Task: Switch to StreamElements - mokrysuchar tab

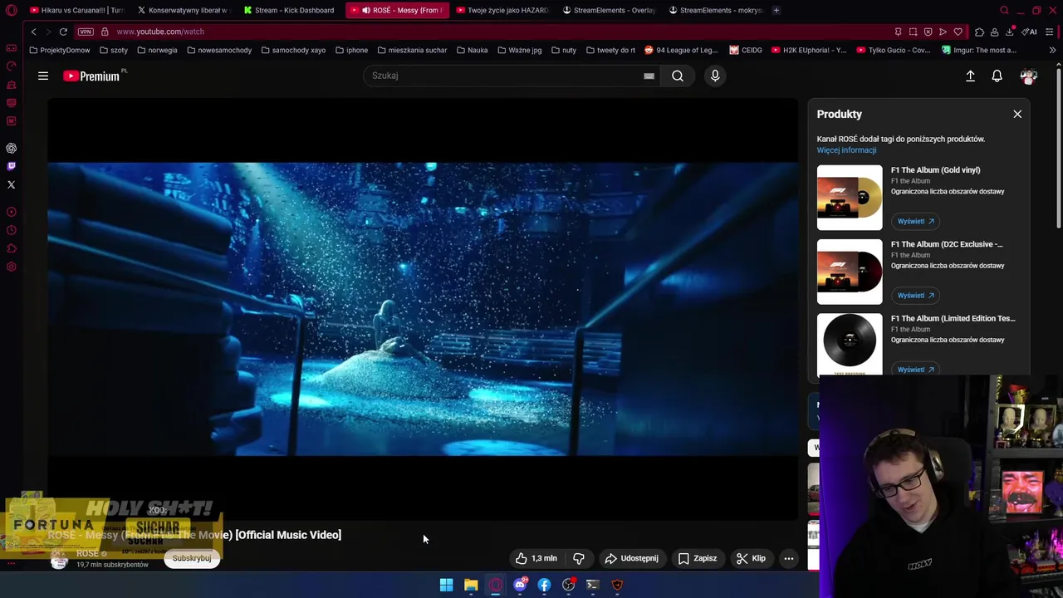Action: pyautogui.click(x=715, y=10)
